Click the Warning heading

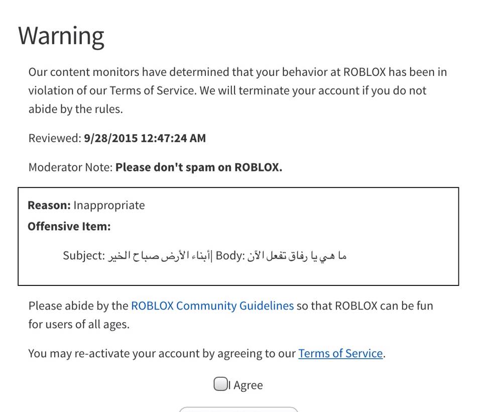point(61,36)
